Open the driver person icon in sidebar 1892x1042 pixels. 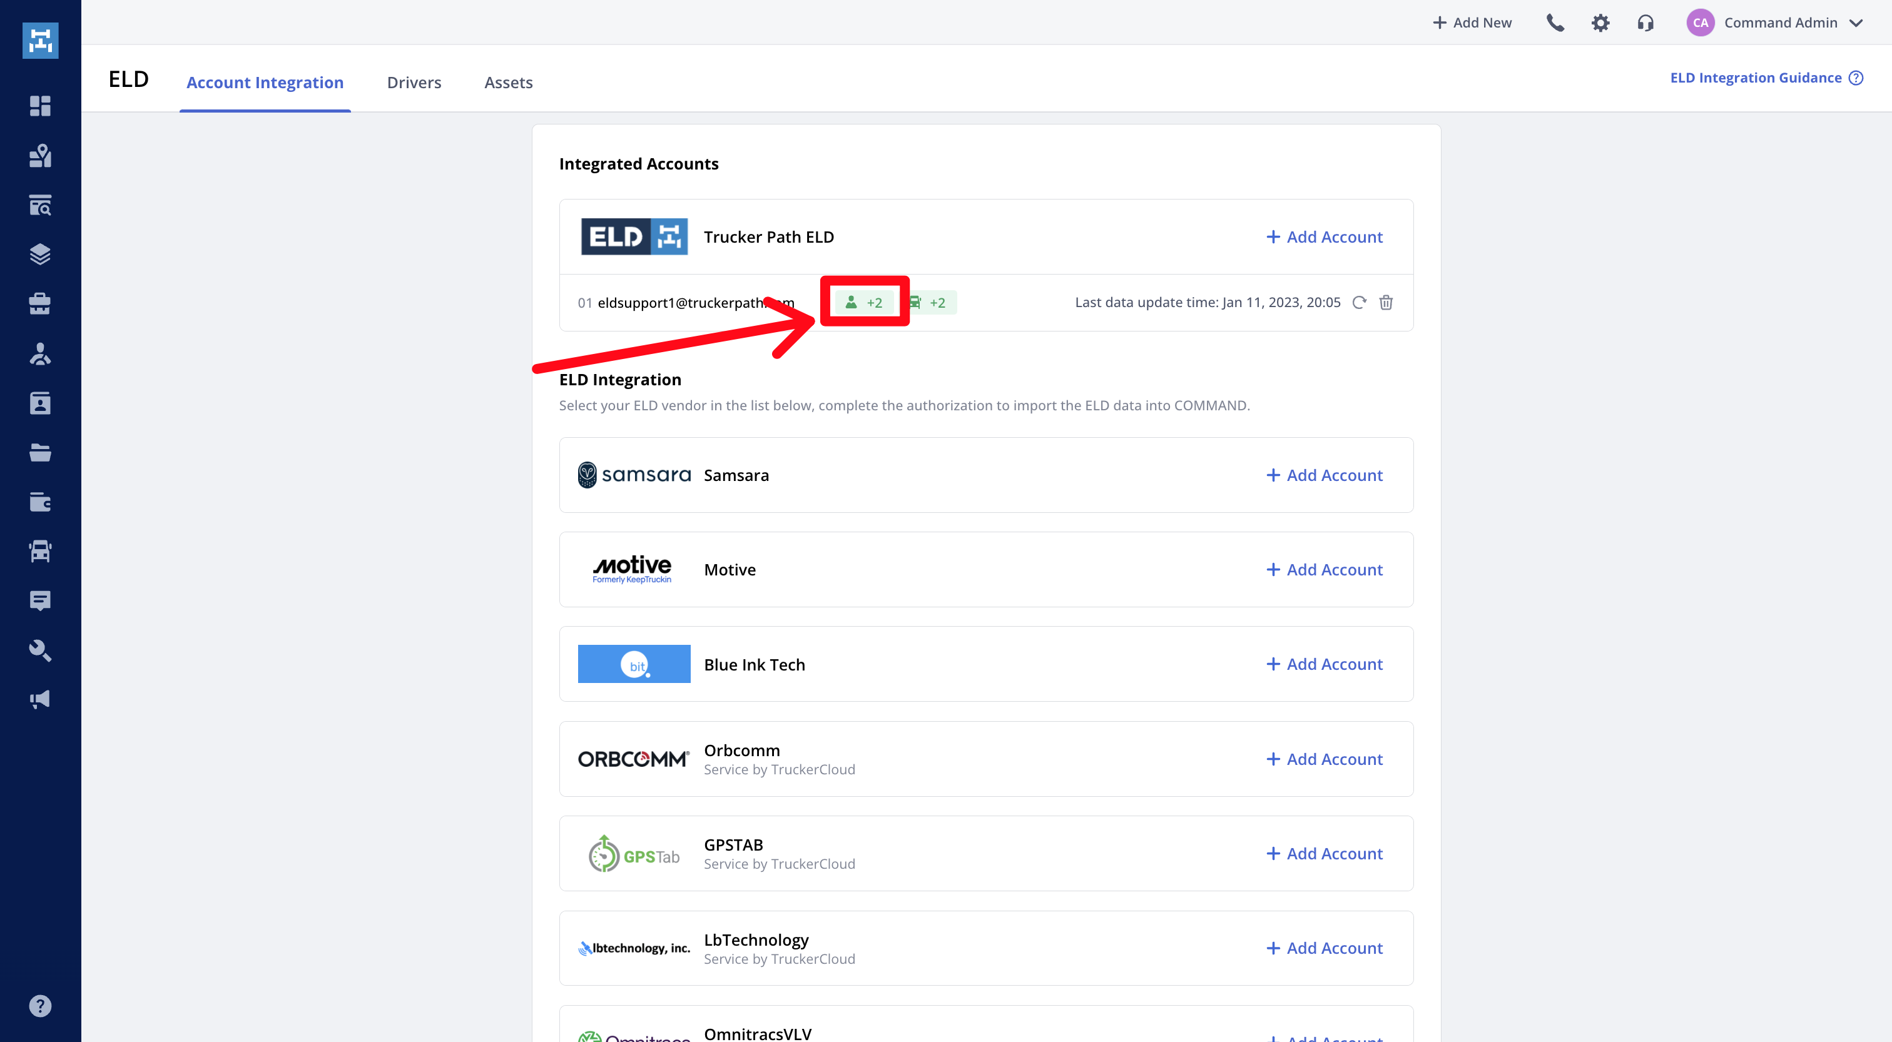click(x=41, y=353)
